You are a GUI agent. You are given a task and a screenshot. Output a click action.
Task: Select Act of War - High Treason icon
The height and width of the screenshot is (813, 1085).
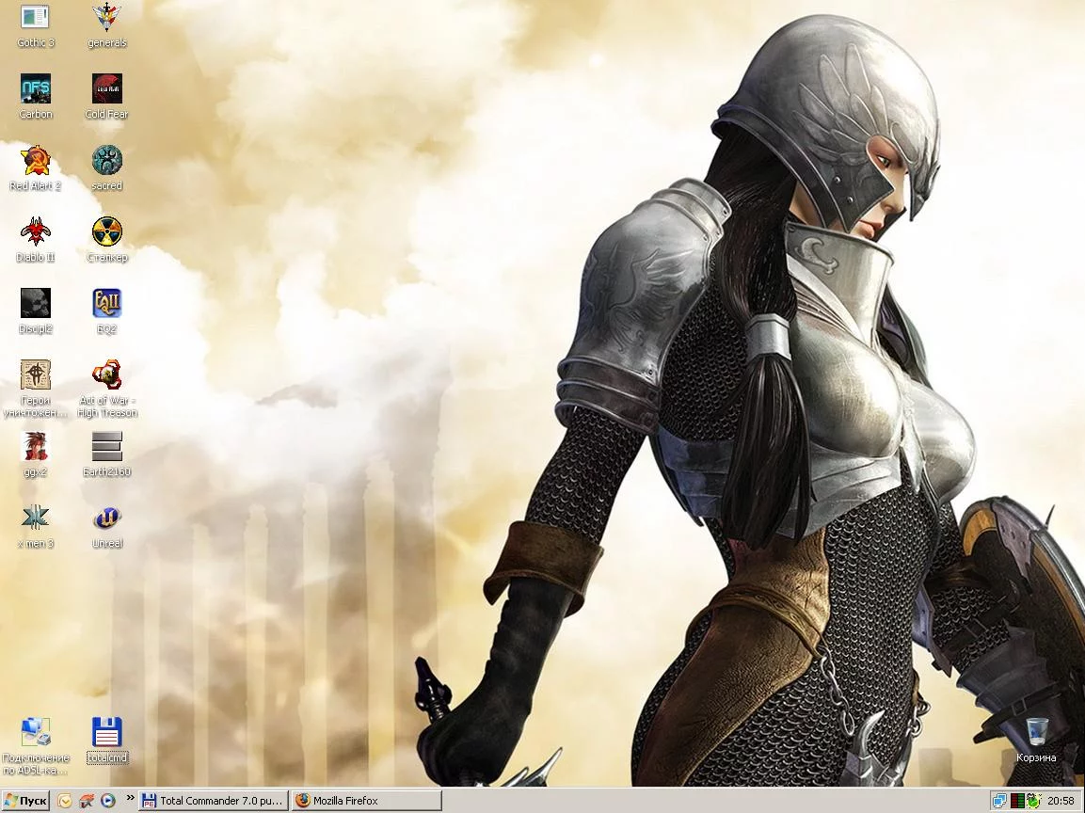(106, 389)
